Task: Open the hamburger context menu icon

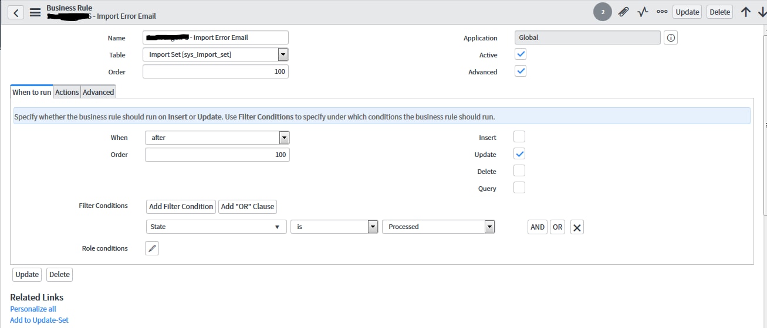Action: pyautogui.click(x=35, y=12)
